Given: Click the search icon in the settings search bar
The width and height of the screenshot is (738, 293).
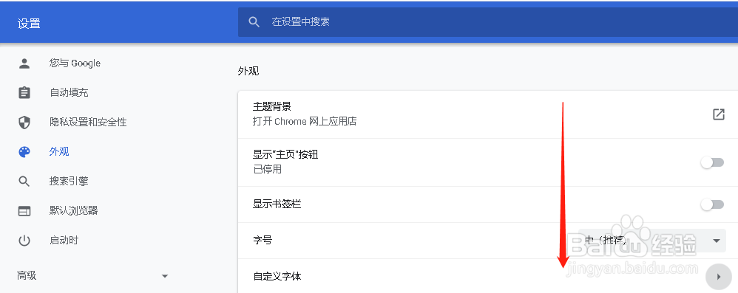Looking at the screenshot, I should [x=254, y=21].
